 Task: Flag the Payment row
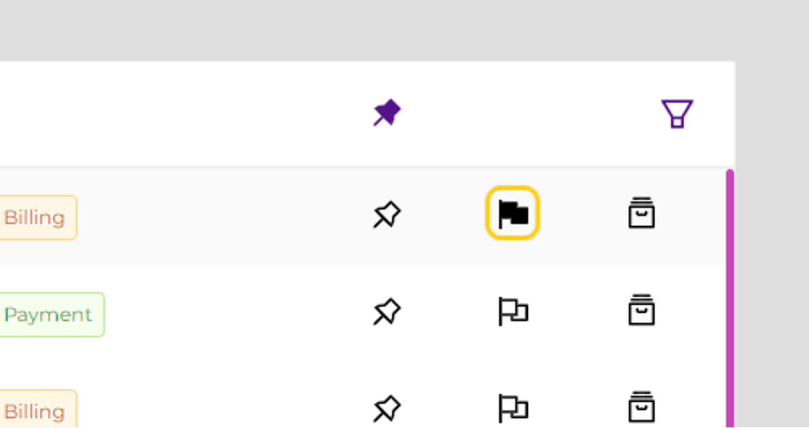coord(513,312)
